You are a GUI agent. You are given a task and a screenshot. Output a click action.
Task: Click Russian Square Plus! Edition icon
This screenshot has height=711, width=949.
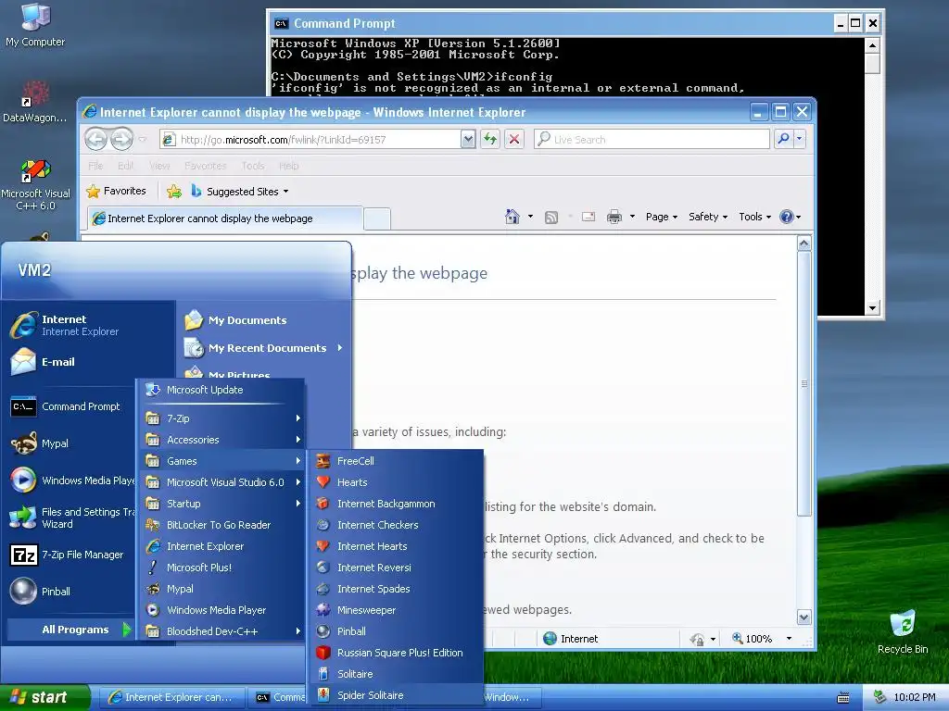point(323,653)
